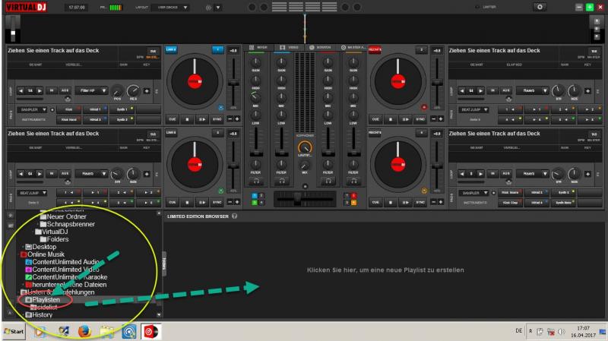The image size is (608, 341).
Task: Open the Filter HP effect dropdown
Action: click(x=91, y=90)
